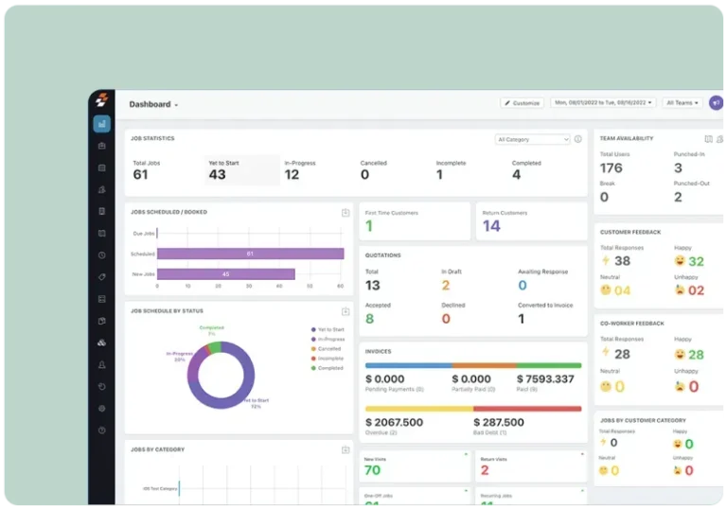Screen dimensions: 727x509
Task: Open the All Category dropdown
Action: click(532, 140)
